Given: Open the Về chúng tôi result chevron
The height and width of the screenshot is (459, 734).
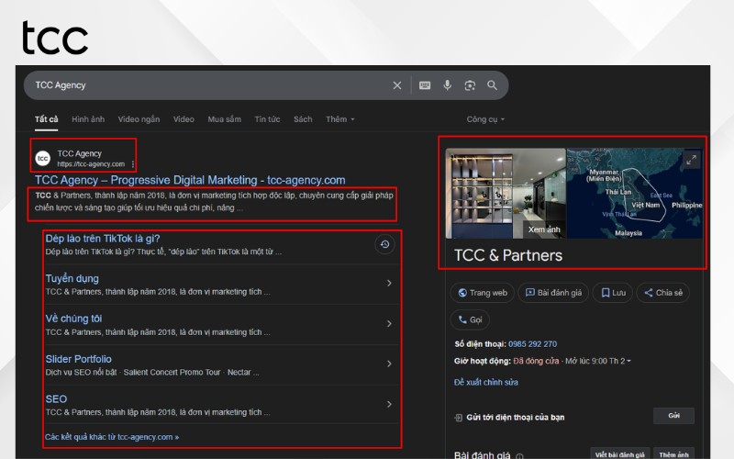Looking at the screenshot, I should coord(389,324).
